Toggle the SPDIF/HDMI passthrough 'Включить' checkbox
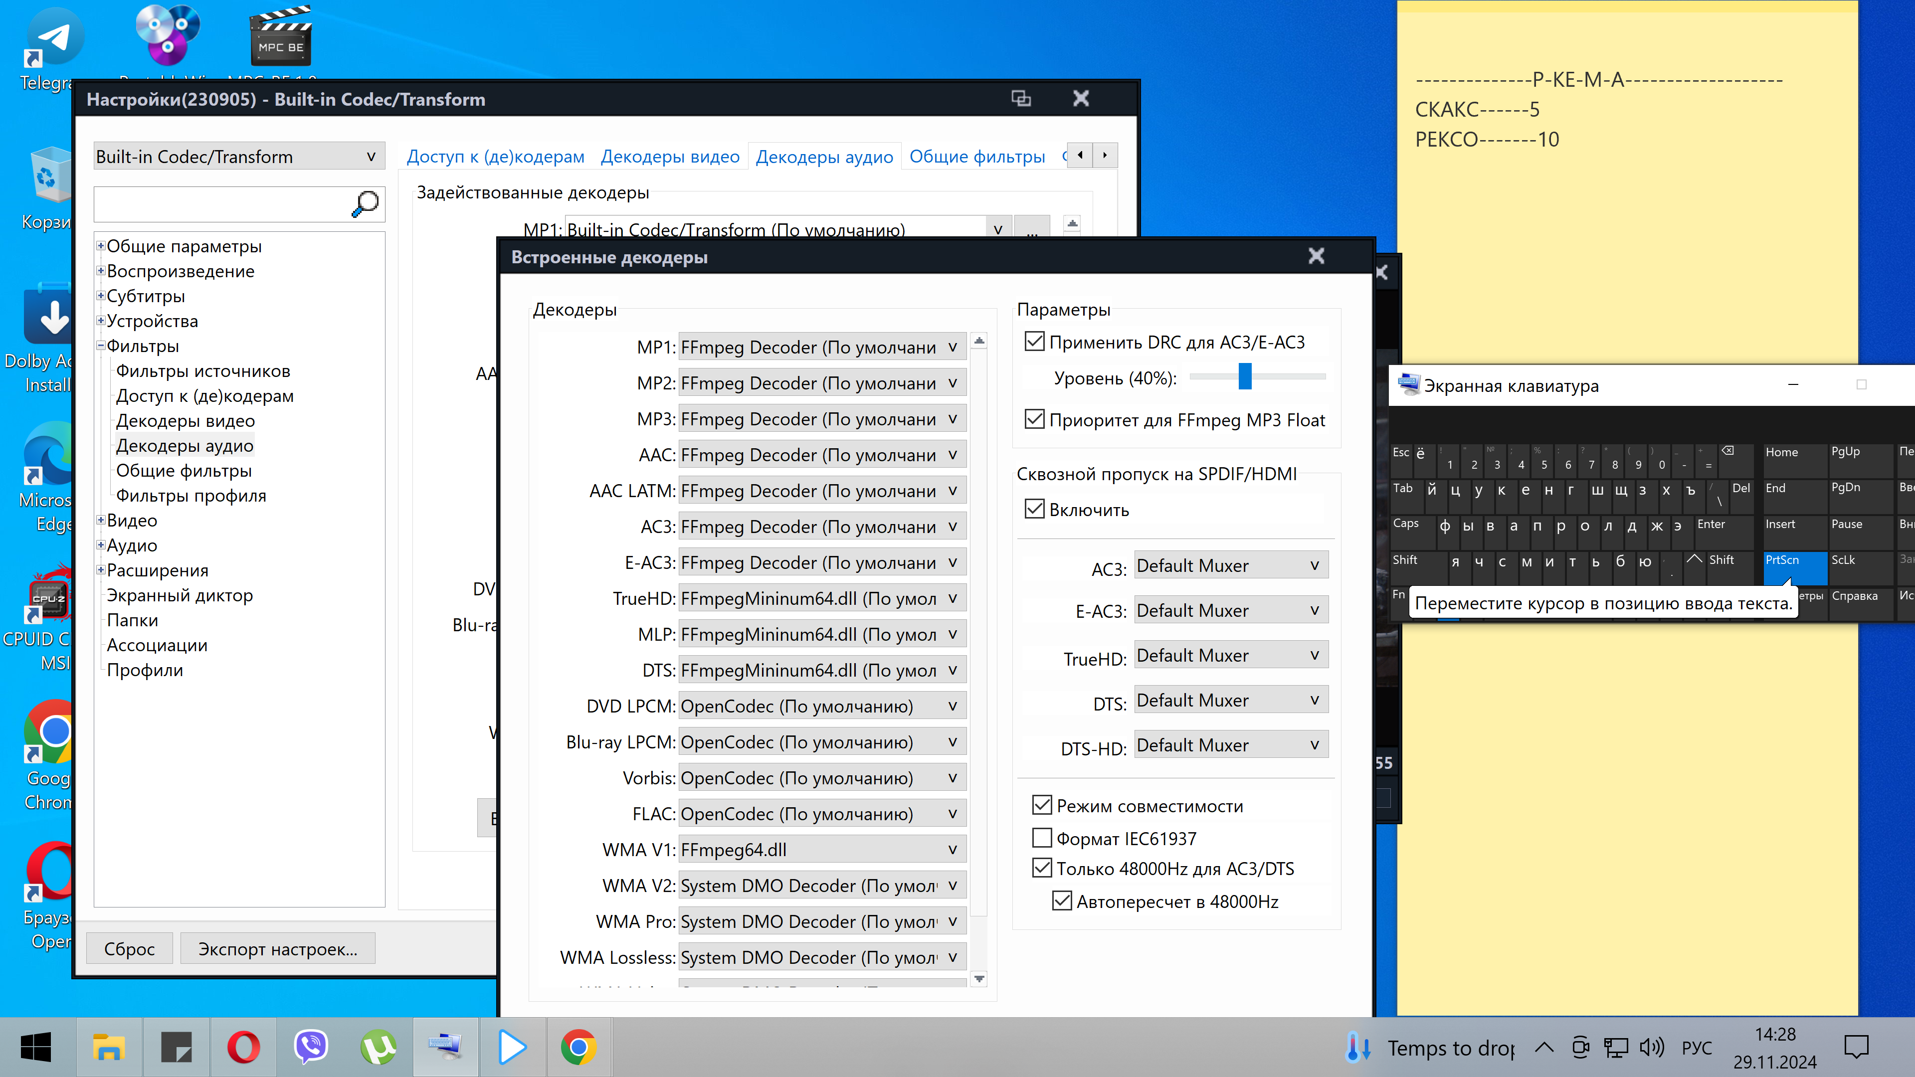1915x1077 pixels. (x=1034, y=509)
